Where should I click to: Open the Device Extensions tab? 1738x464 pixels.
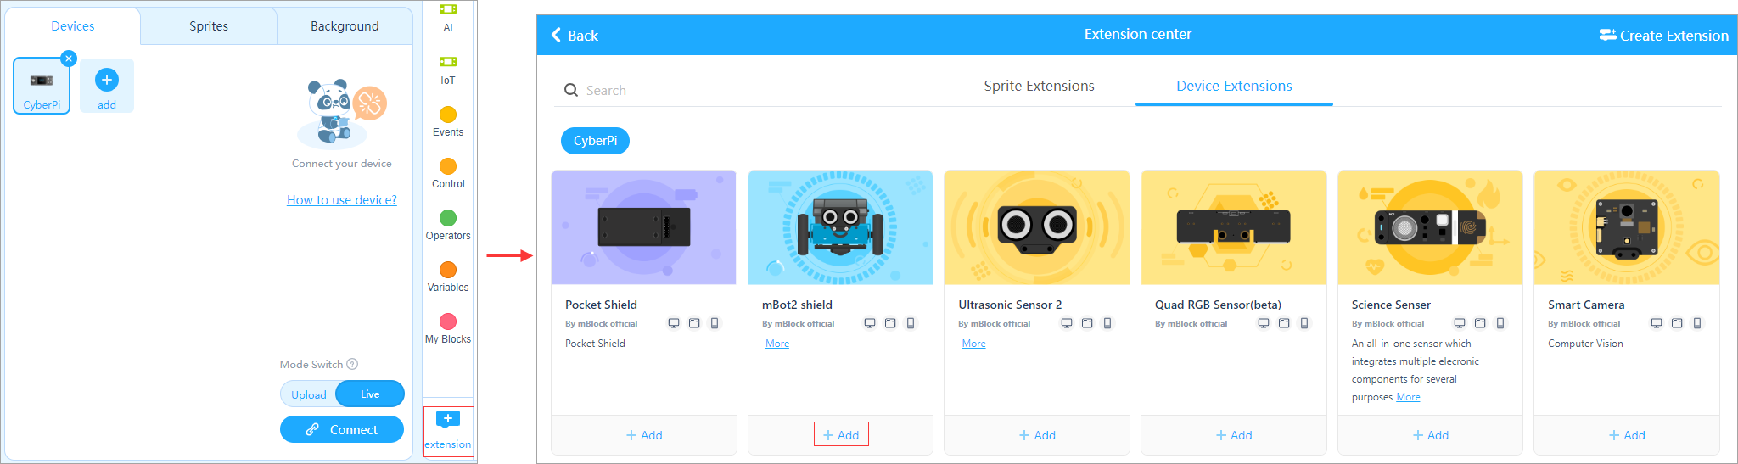coord(1234,86)
